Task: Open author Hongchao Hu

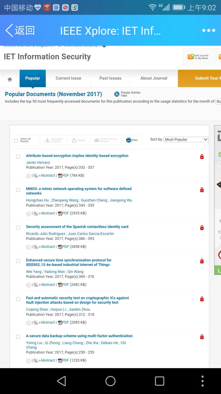Action: (37, 200)
